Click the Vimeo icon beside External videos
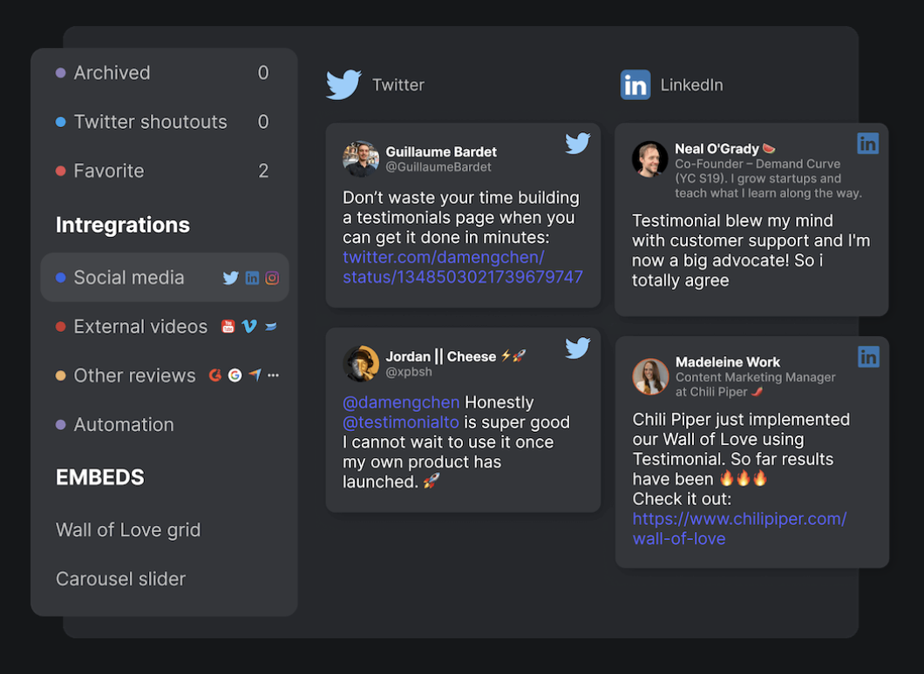Image resolution: width=924 pixels, height=674 pixels. (249, 326)
